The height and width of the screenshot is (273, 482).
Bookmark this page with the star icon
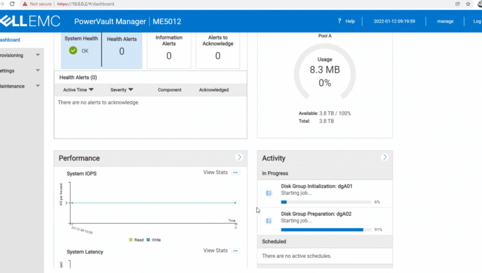click(x=468, y=4)
